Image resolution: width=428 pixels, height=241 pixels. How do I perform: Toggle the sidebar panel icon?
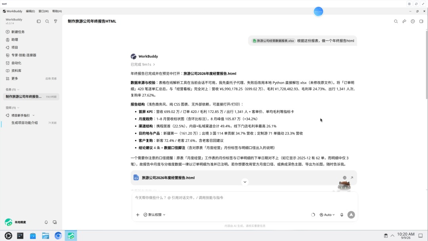(x=39, y=21)
